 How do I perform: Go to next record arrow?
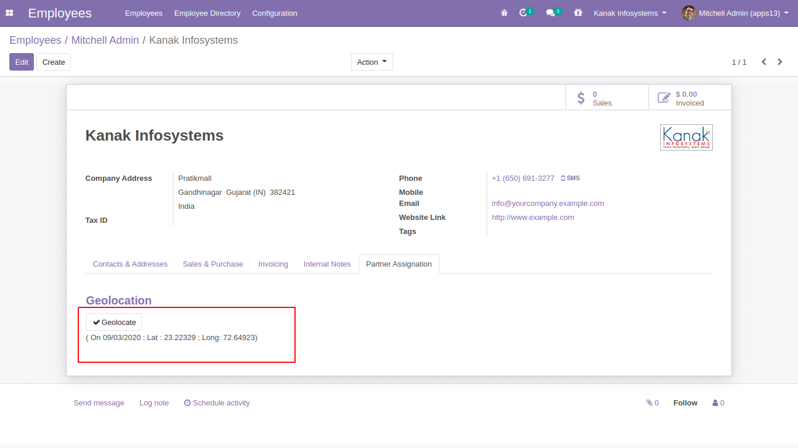780,62
